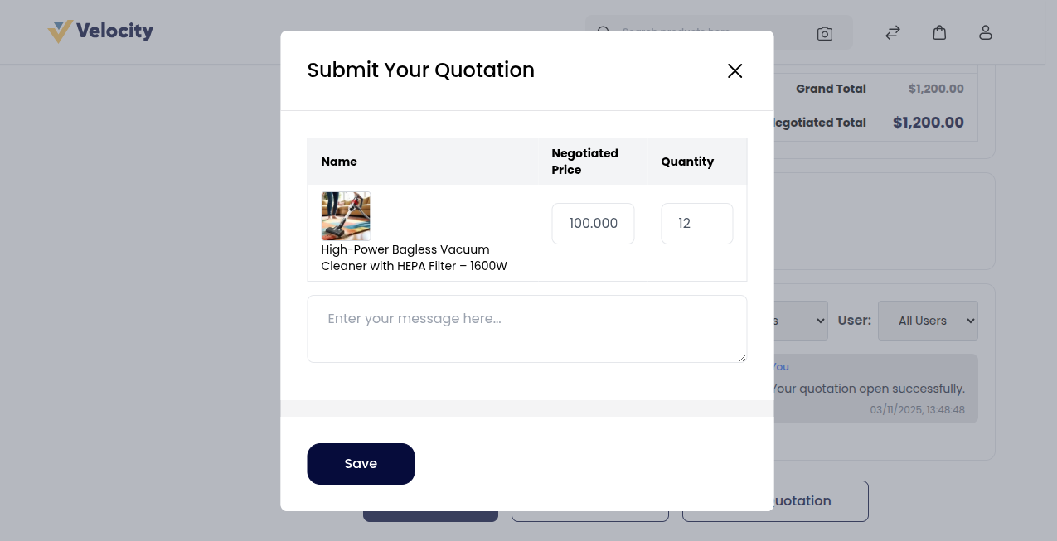Click the vacuum cleaner product thumbnail
Screen dimensions: 1057x541
tap(346, 215)
